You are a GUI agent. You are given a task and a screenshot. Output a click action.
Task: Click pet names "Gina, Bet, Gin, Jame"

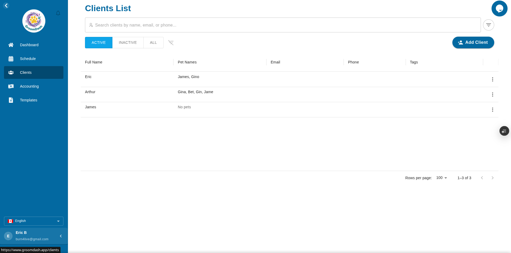point(195,92)
